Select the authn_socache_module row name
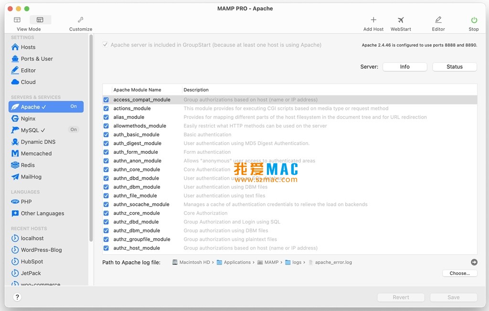Image resolution: width=489 pixels, height=311 pixels. coord(141,204)
